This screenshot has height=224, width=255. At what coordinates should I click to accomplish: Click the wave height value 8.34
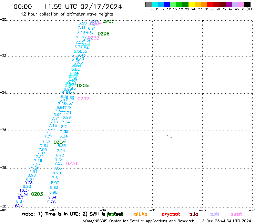(63, 136)
